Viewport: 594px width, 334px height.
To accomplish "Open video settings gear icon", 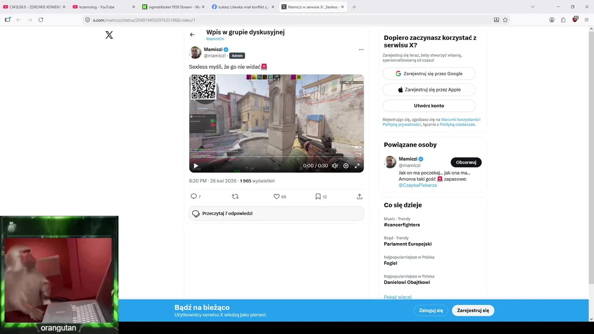I will [346, 166].
